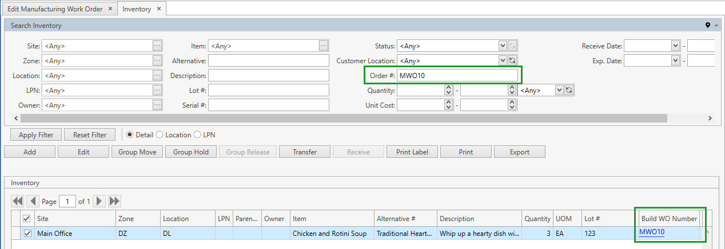Image resolution: width=725 pixels, height=249 pixels.
Task: Close the Inventory tab
Action: point(159,9)
